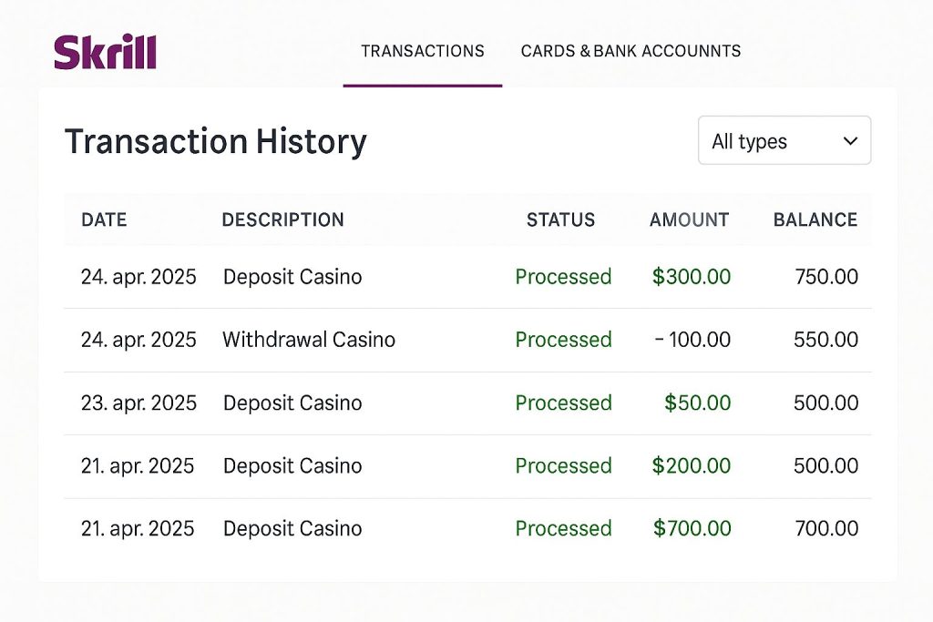Select the Deposit Casino transaction dated 23. apr. 2025

pos(292,403)
